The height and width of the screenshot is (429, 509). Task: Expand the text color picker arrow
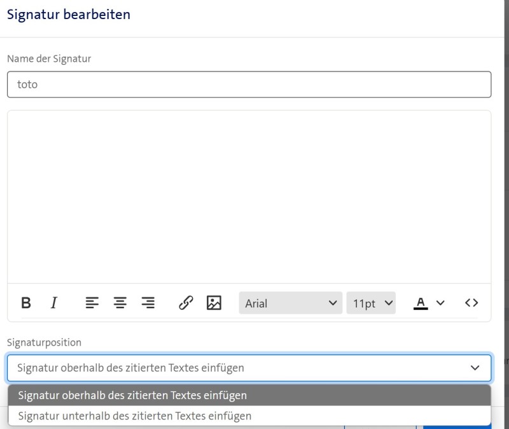pos(440,303)
